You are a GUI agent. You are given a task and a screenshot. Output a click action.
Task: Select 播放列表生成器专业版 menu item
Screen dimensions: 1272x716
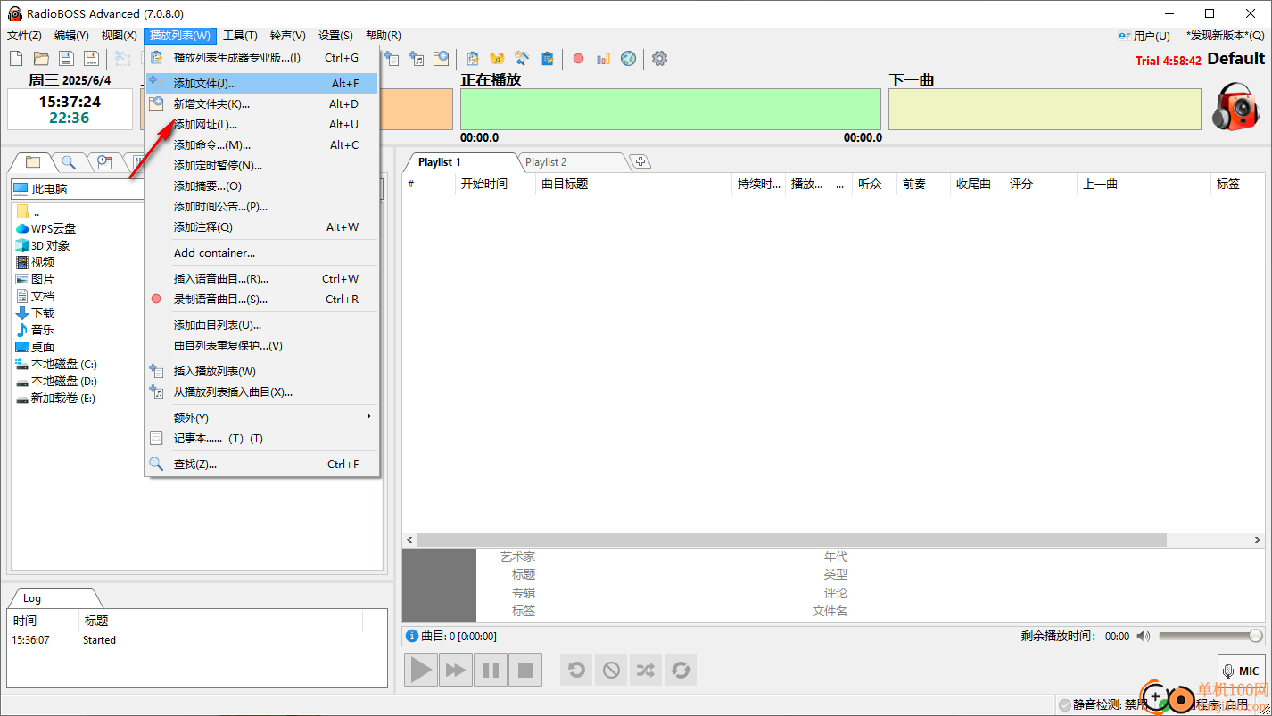tap(263, 58)
